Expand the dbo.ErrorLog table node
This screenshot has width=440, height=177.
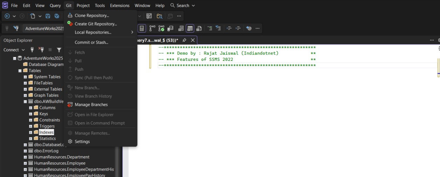click(x=25, y=151)
